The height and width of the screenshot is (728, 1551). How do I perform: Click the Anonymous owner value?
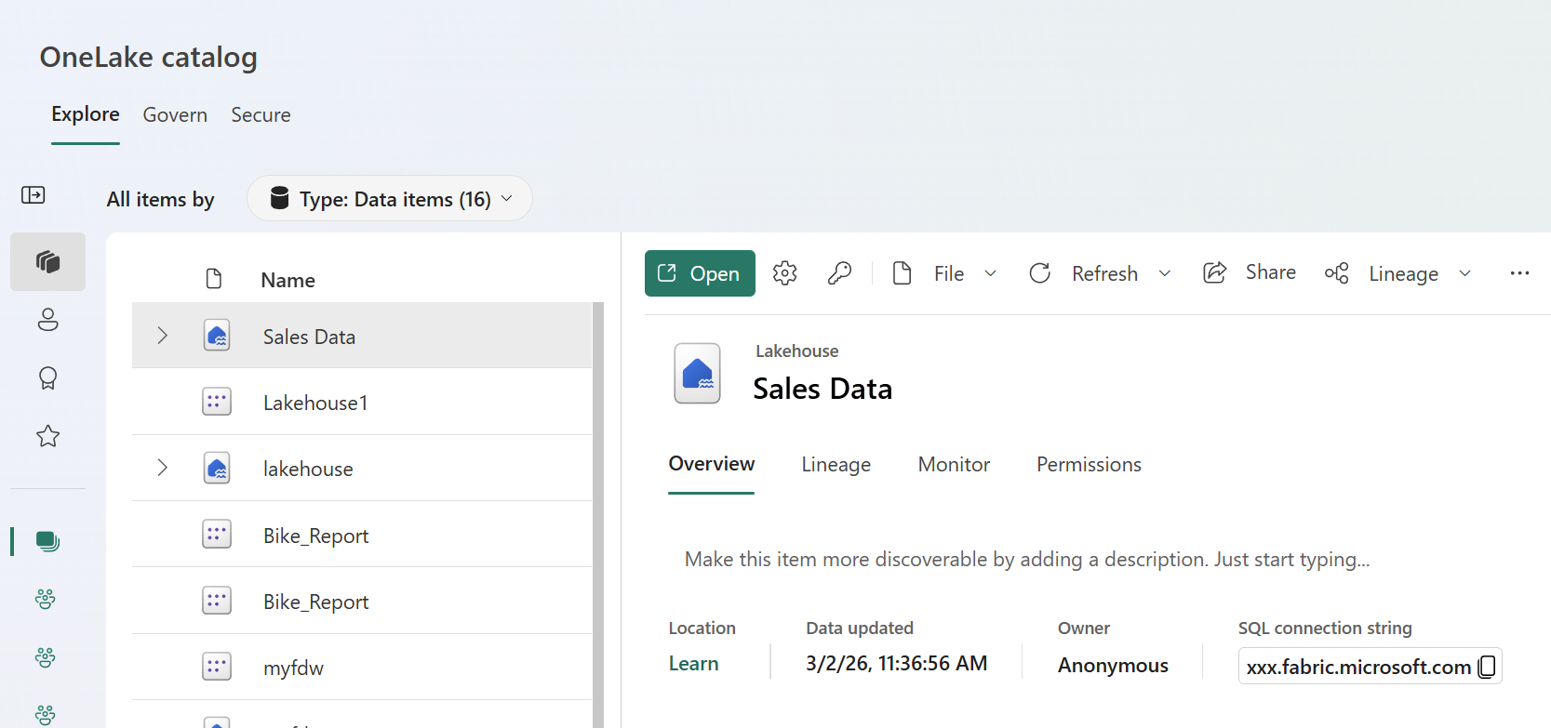(x=1113, y=666)
